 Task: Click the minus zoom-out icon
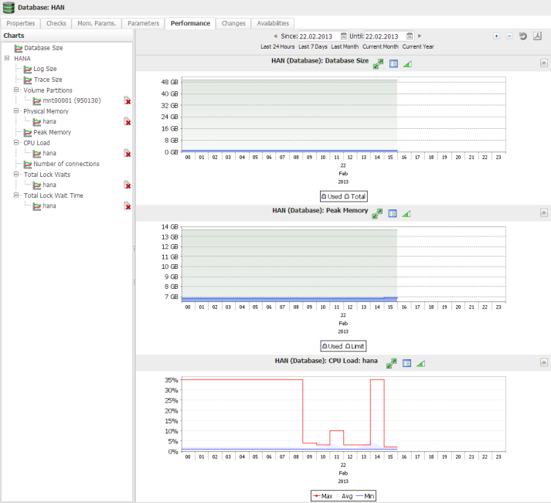coord(509,36)
